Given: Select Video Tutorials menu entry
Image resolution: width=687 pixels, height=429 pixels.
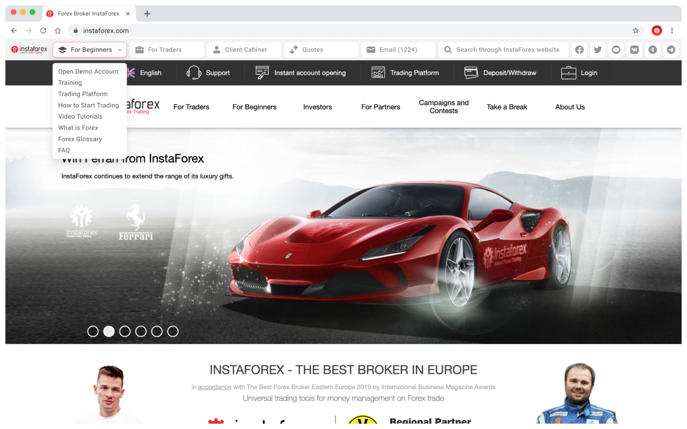Looking at the screenshot, I should (x=81, y=116).
